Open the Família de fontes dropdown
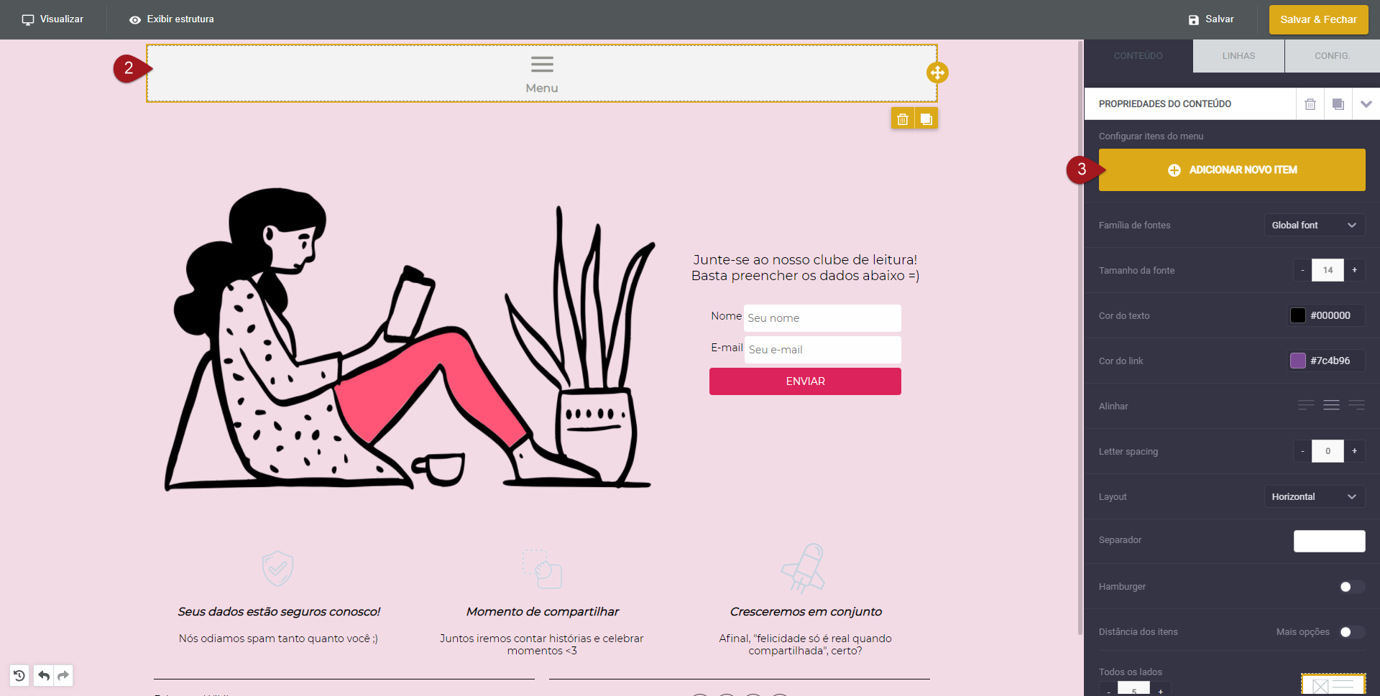This screenshot has width=1380, height=696. point(1314,226)
